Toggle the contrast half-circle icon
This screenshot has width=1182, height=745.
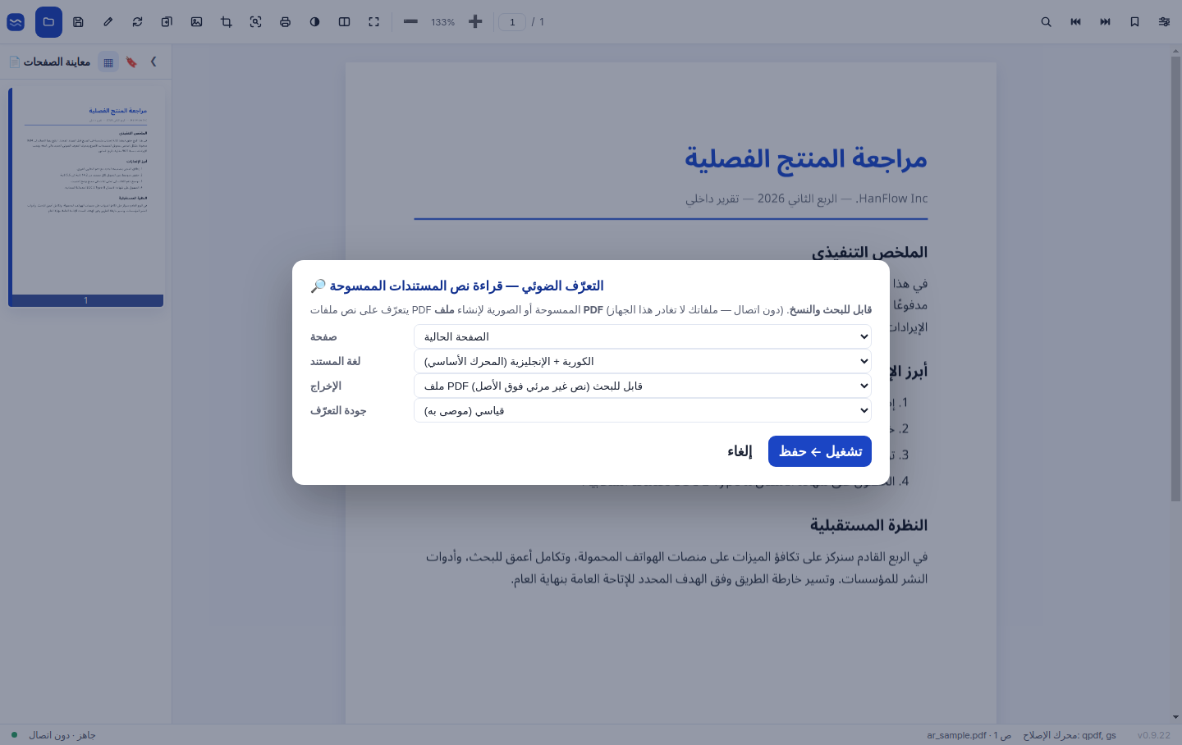[314, 22]
